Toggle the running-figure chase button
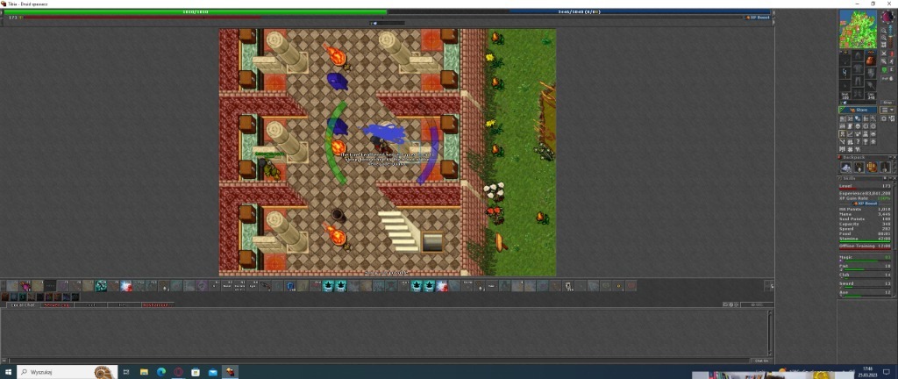 point(892,61)
